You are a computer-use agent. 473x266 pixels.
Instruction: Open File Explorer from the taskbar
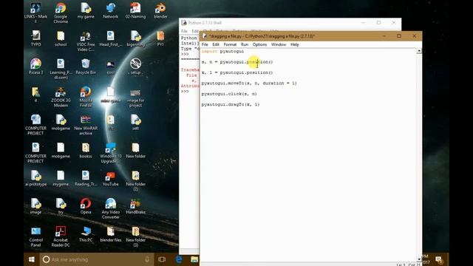tap(194, 259)
